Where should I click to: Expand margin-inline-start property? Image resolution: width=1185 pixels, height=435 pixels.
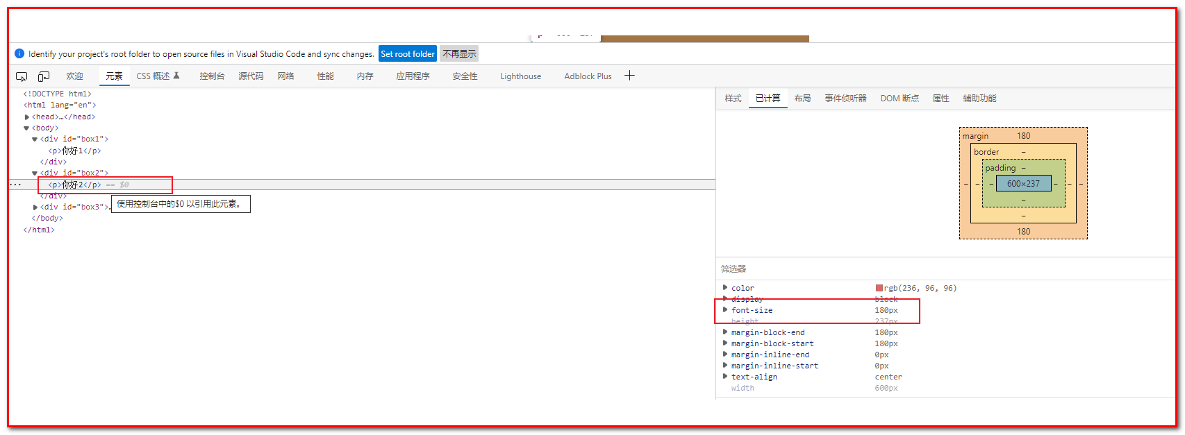click(x=725, y=365)
